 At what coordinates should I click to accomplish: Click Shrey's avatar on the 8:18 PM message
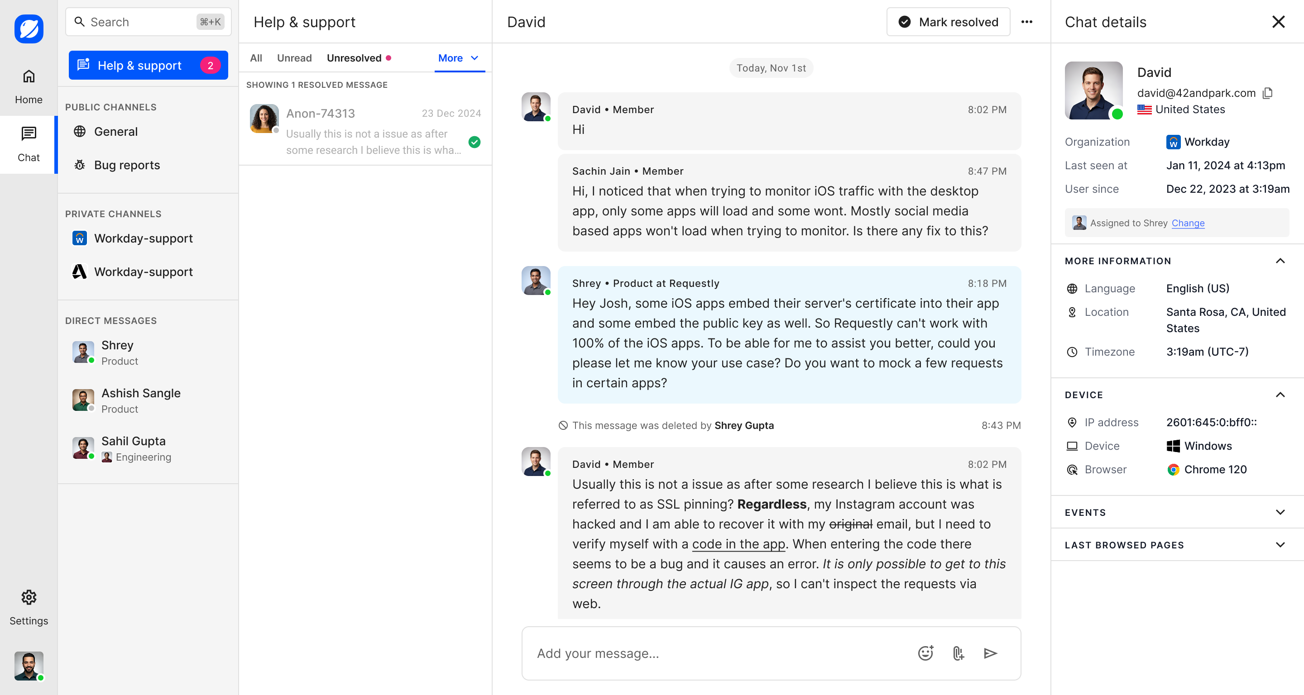536,281
